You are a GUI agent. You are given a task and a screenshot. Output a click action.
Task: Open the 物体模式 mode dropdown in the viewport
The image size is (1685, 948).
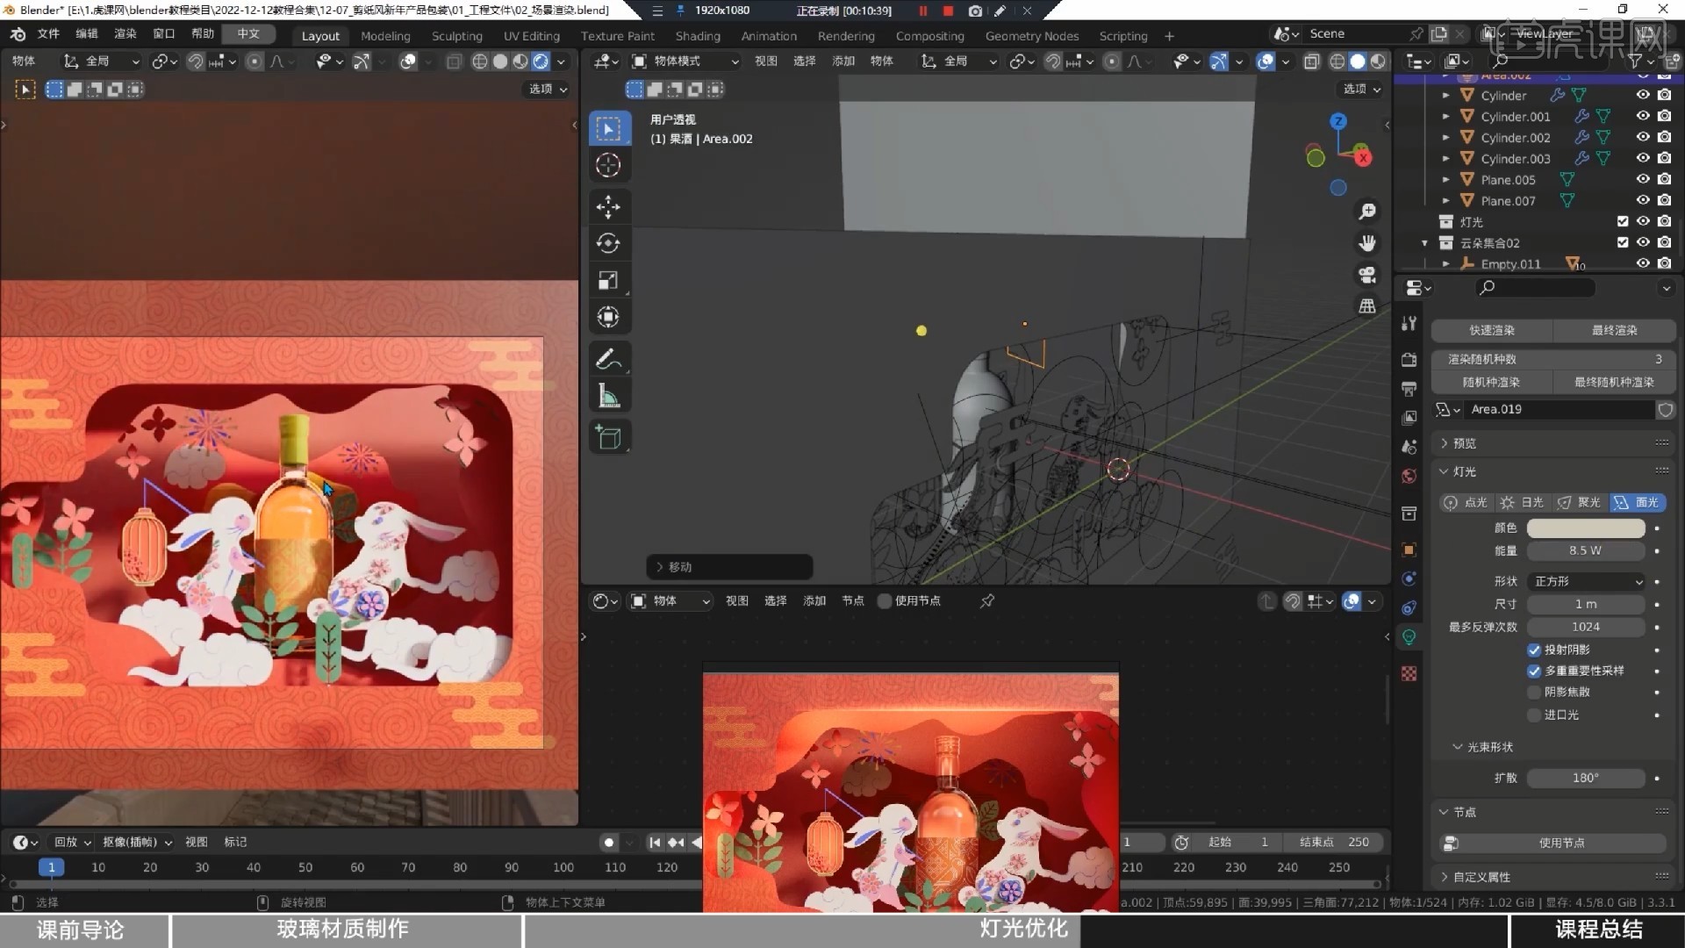point(685,61)
